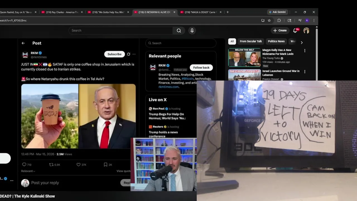Activate voice search microphone icon
The height and width of the screenshot is (201, 357).
(192, 30)
